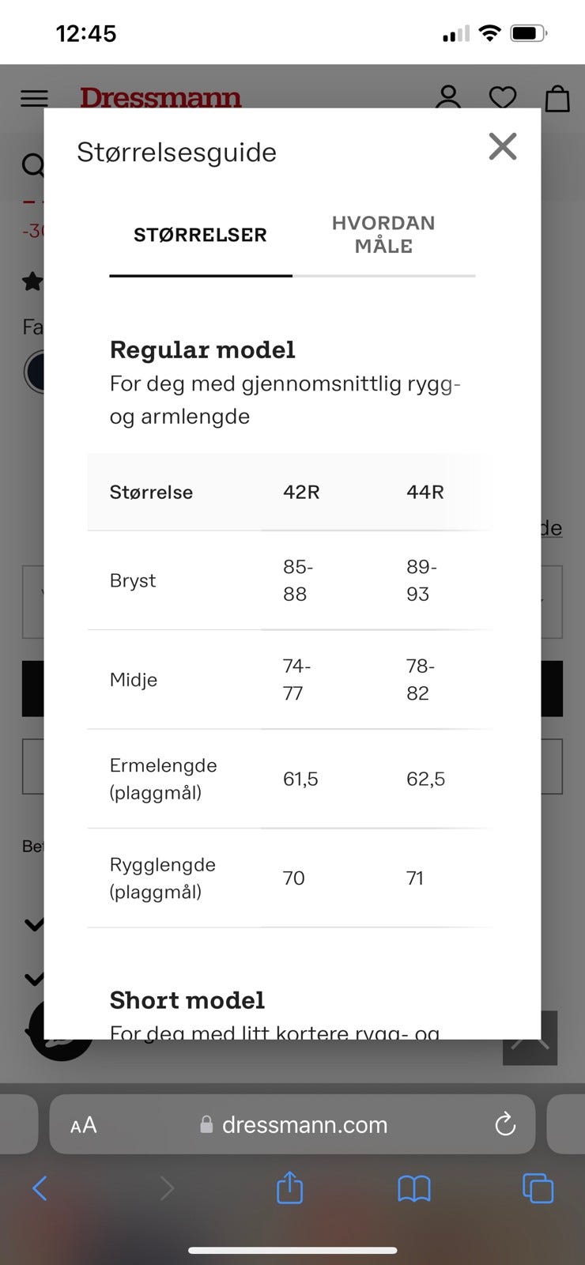Tap the Safari reload icon
Image resolution: width=585 pixels, height=1265 pixels.
coord(505,1124)
